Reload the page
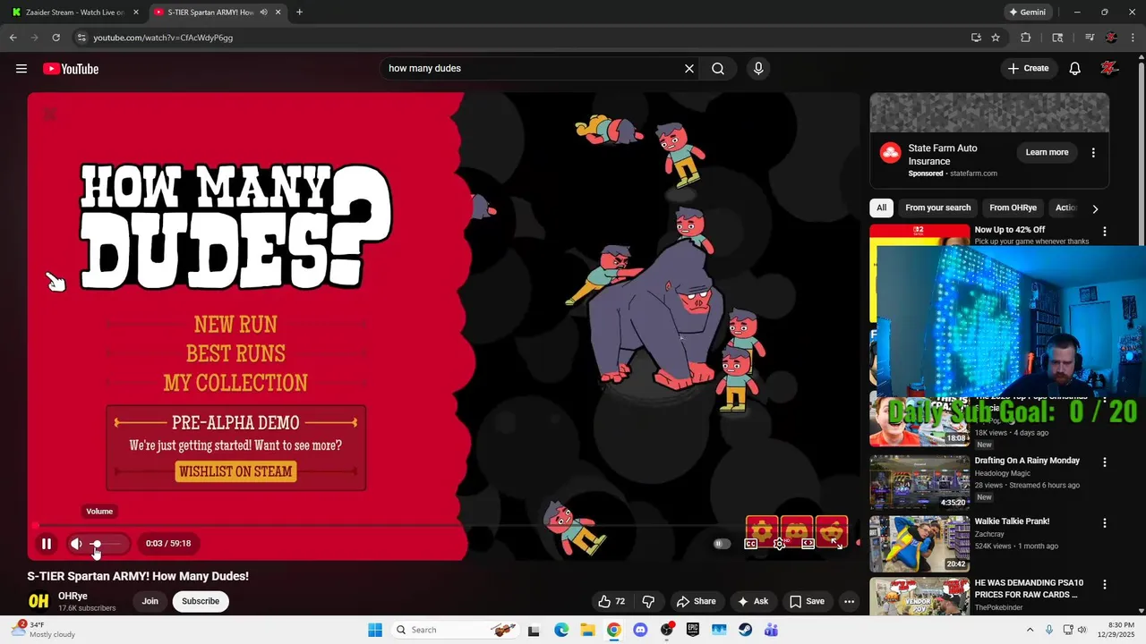Screen dimensions: 1146x644 [x=56, y=38]
